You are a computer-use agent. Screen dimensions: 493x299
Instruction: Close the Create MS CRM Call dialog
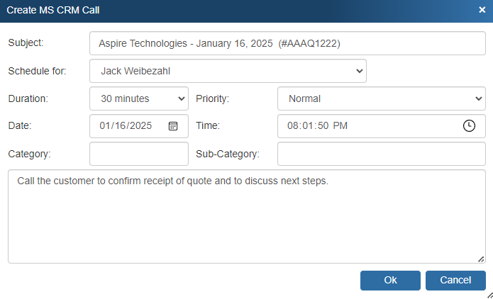pyautogui.click(x=482, y=10)
